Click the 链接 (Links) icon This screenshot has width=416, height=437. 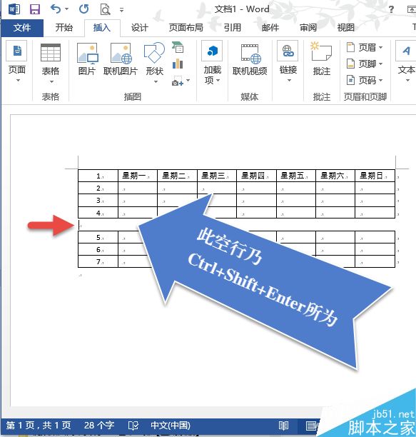(288, 51)
